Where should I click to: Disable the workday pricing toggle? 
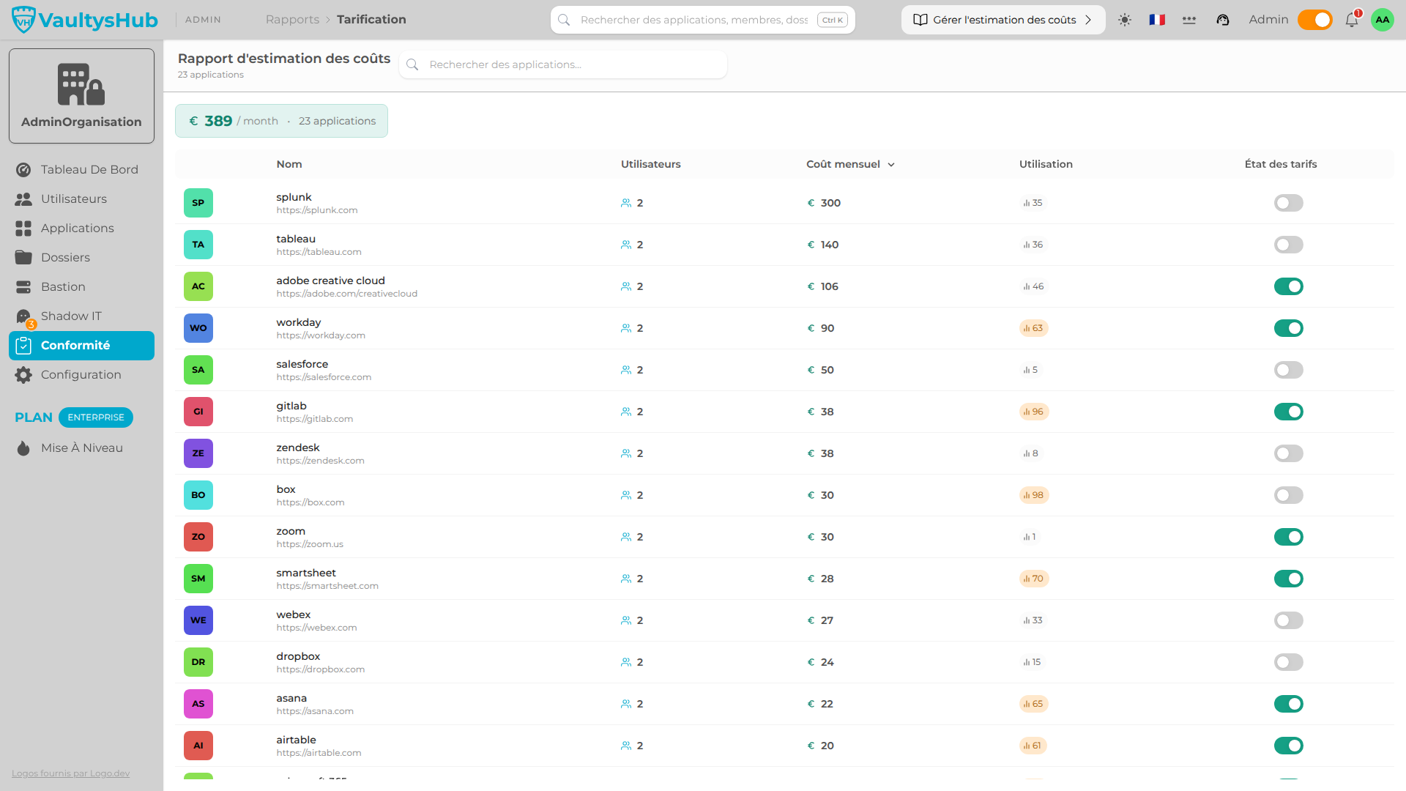(1288, 328)
